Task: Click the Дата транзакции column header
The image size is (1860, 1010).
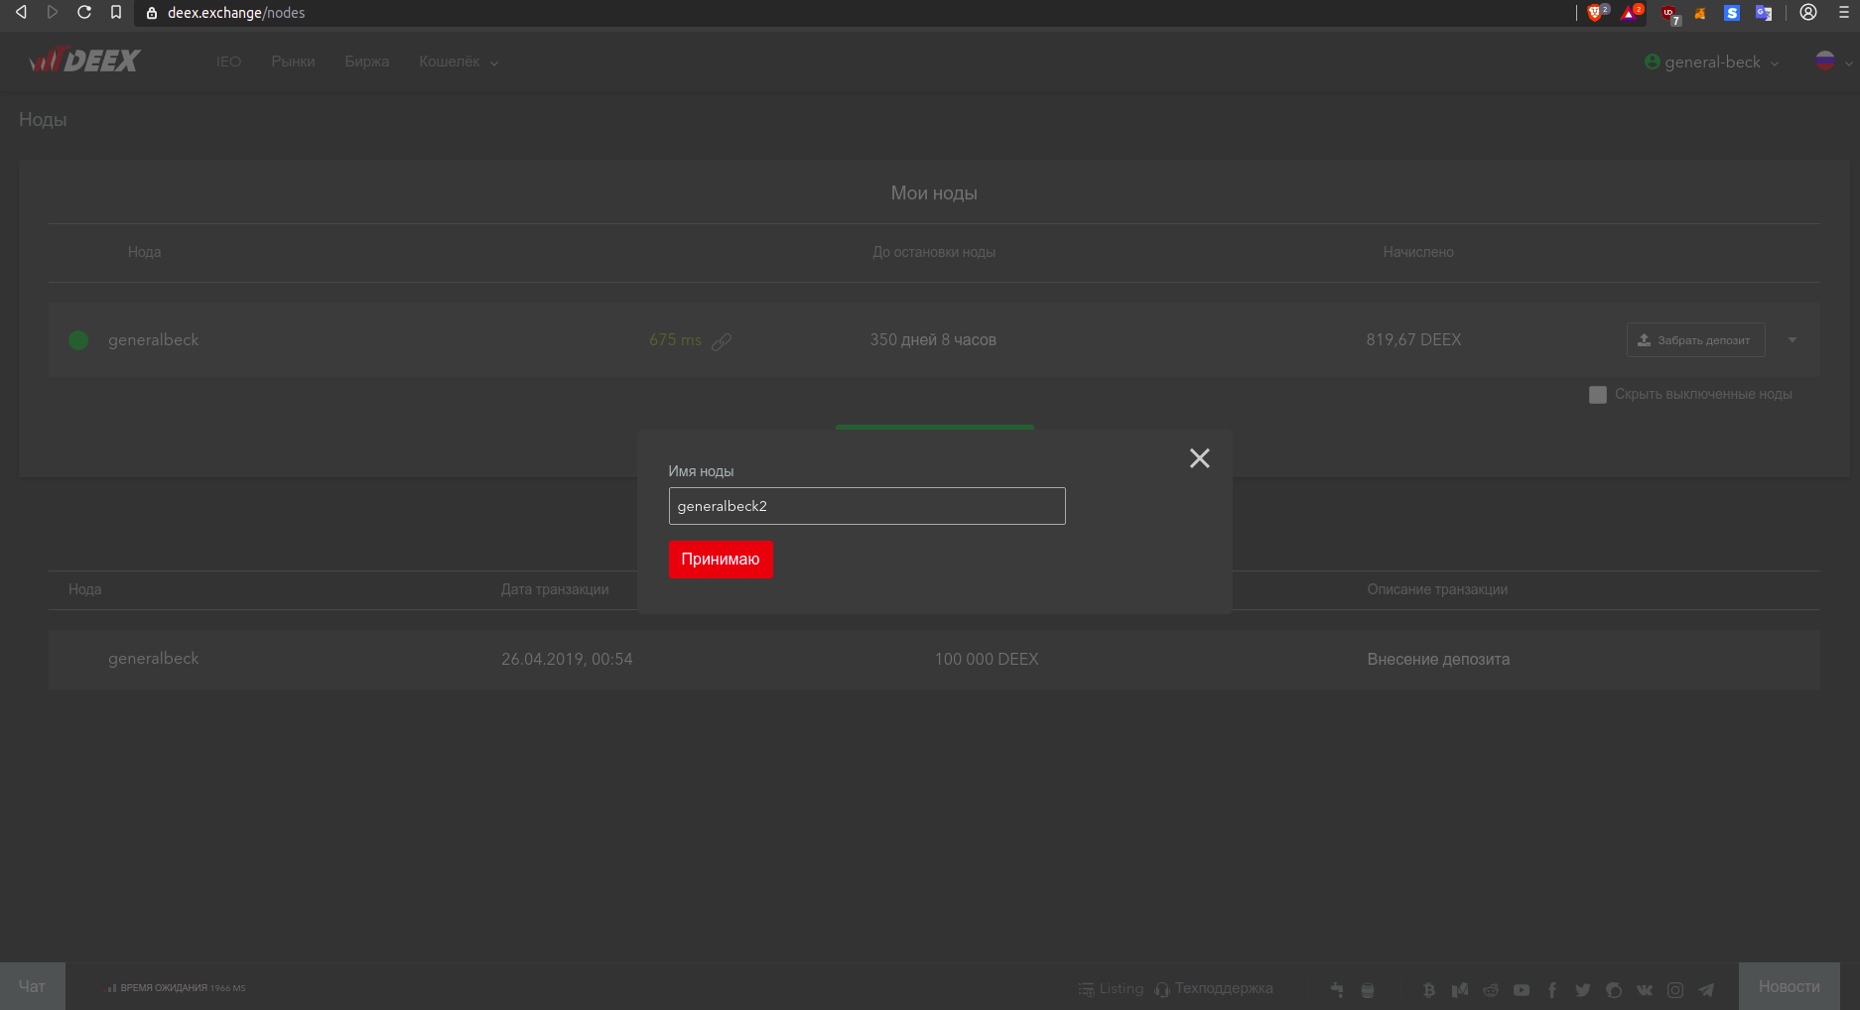Action: point(555,589)
